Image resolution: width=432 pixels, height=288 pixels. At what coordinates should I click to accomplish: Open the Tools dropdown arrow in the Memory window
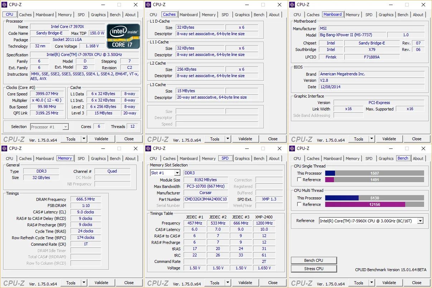tap(84, 283)
